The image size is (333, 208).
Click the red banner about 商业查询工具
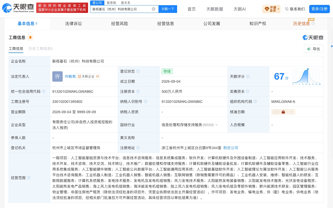tap(62, 8)
